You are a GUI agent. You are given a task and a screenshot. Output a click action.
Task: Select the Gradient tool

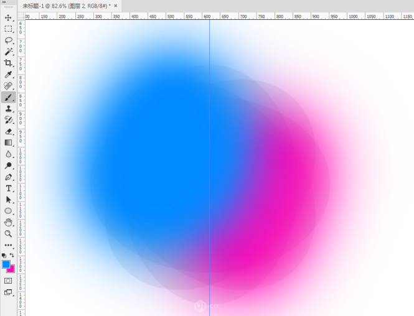click(x=9, y=142)
